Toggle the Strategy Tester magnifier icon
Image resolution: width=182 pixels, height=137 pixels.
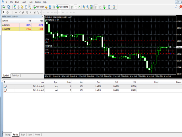coord(30,7)
